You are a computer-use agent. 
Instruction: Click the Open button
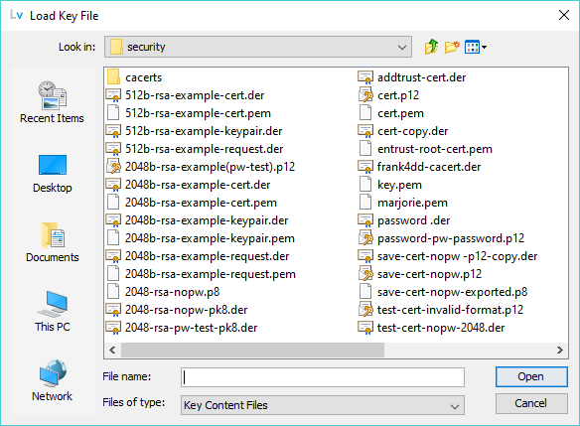click(x=531, y=376)
